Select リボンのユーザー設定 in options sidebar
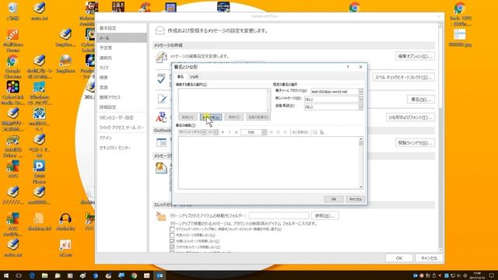This screenshot has height=280, width=498. click(121, 117)
